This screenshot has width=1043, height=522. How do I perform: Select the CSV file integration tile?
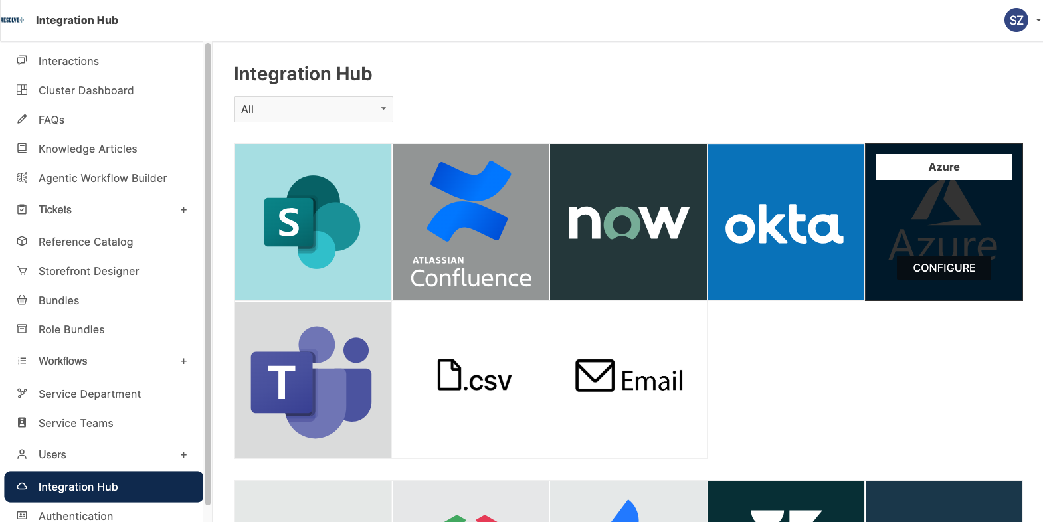coord(470,380)
